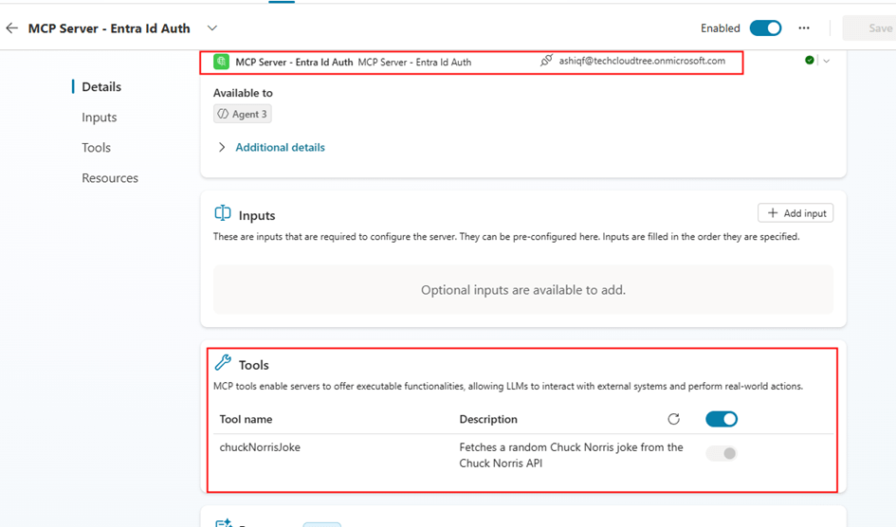Select the Tools navigation item
This screenshot has width=896, height=527.
point(97,148)
